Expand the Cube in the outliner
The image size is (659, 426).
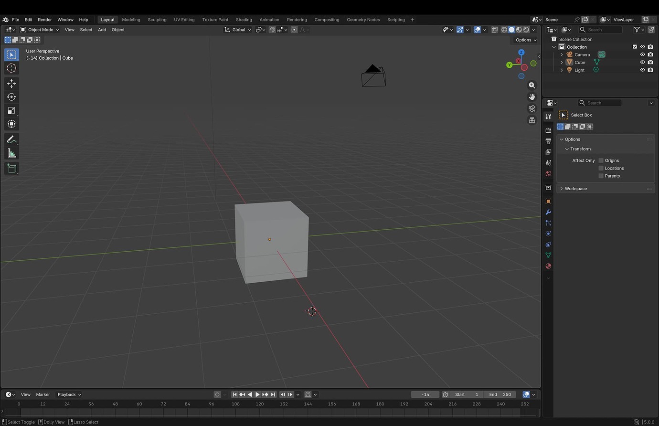562,62
